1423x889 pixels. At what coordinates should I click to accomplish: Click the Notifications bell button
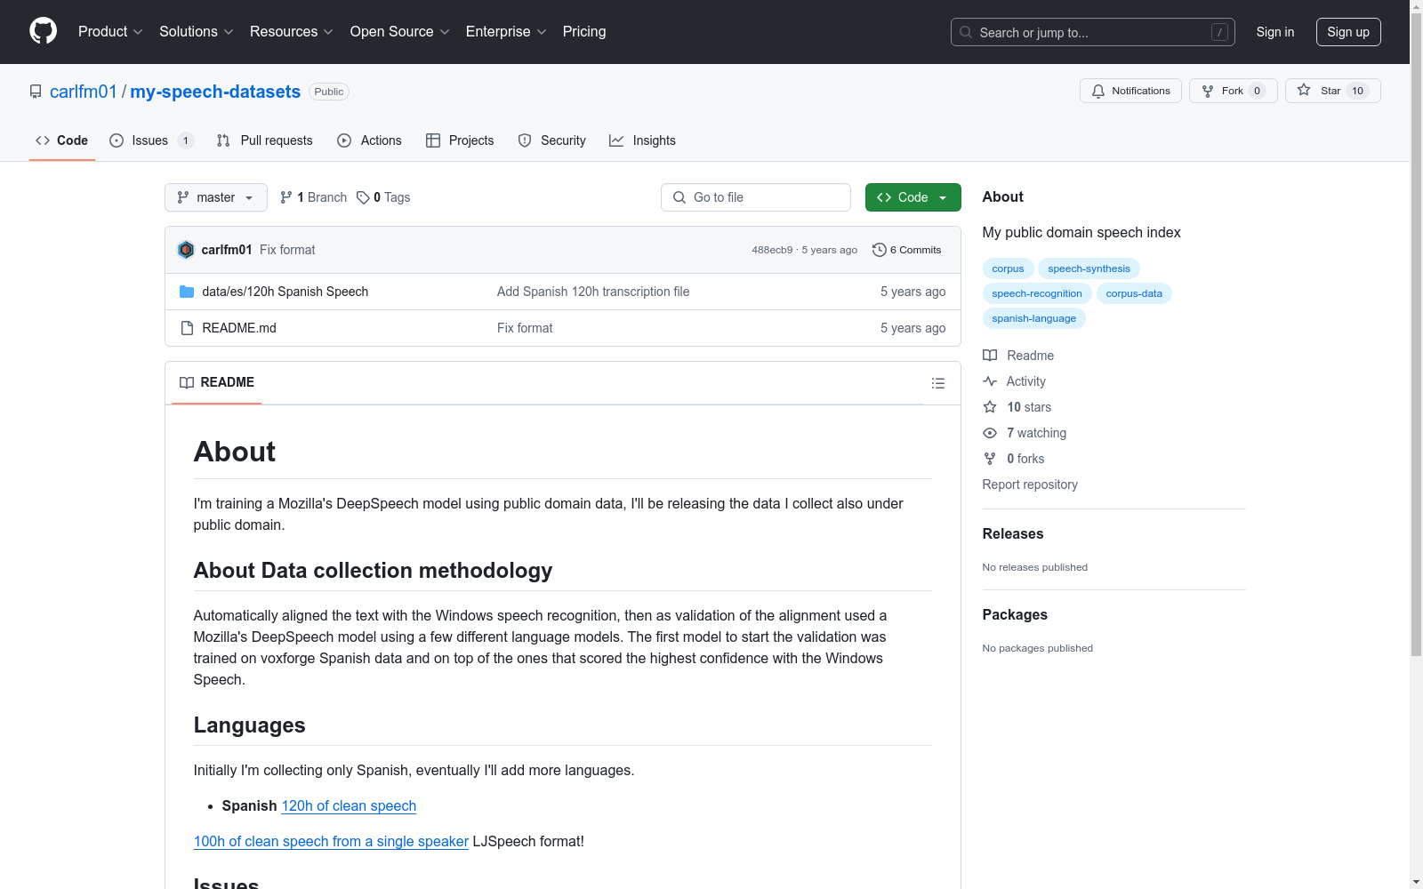[1130, 91]
